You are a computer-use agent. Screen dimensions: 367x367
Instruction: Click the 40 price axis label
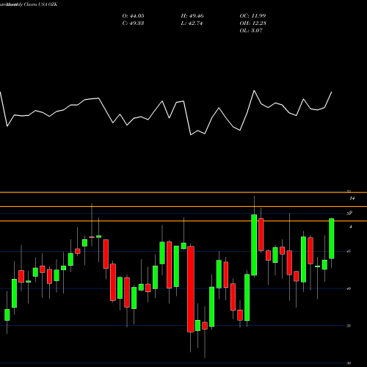click(x=349, y=288)
